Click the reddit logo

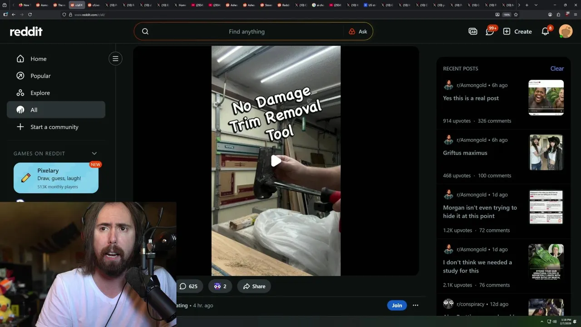26,31
